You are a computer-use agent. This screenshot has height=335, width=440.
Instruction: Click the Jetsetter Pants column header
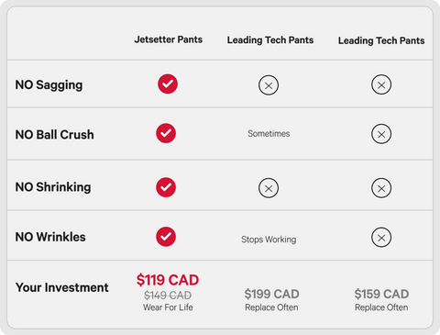click(x=169, y=39)
